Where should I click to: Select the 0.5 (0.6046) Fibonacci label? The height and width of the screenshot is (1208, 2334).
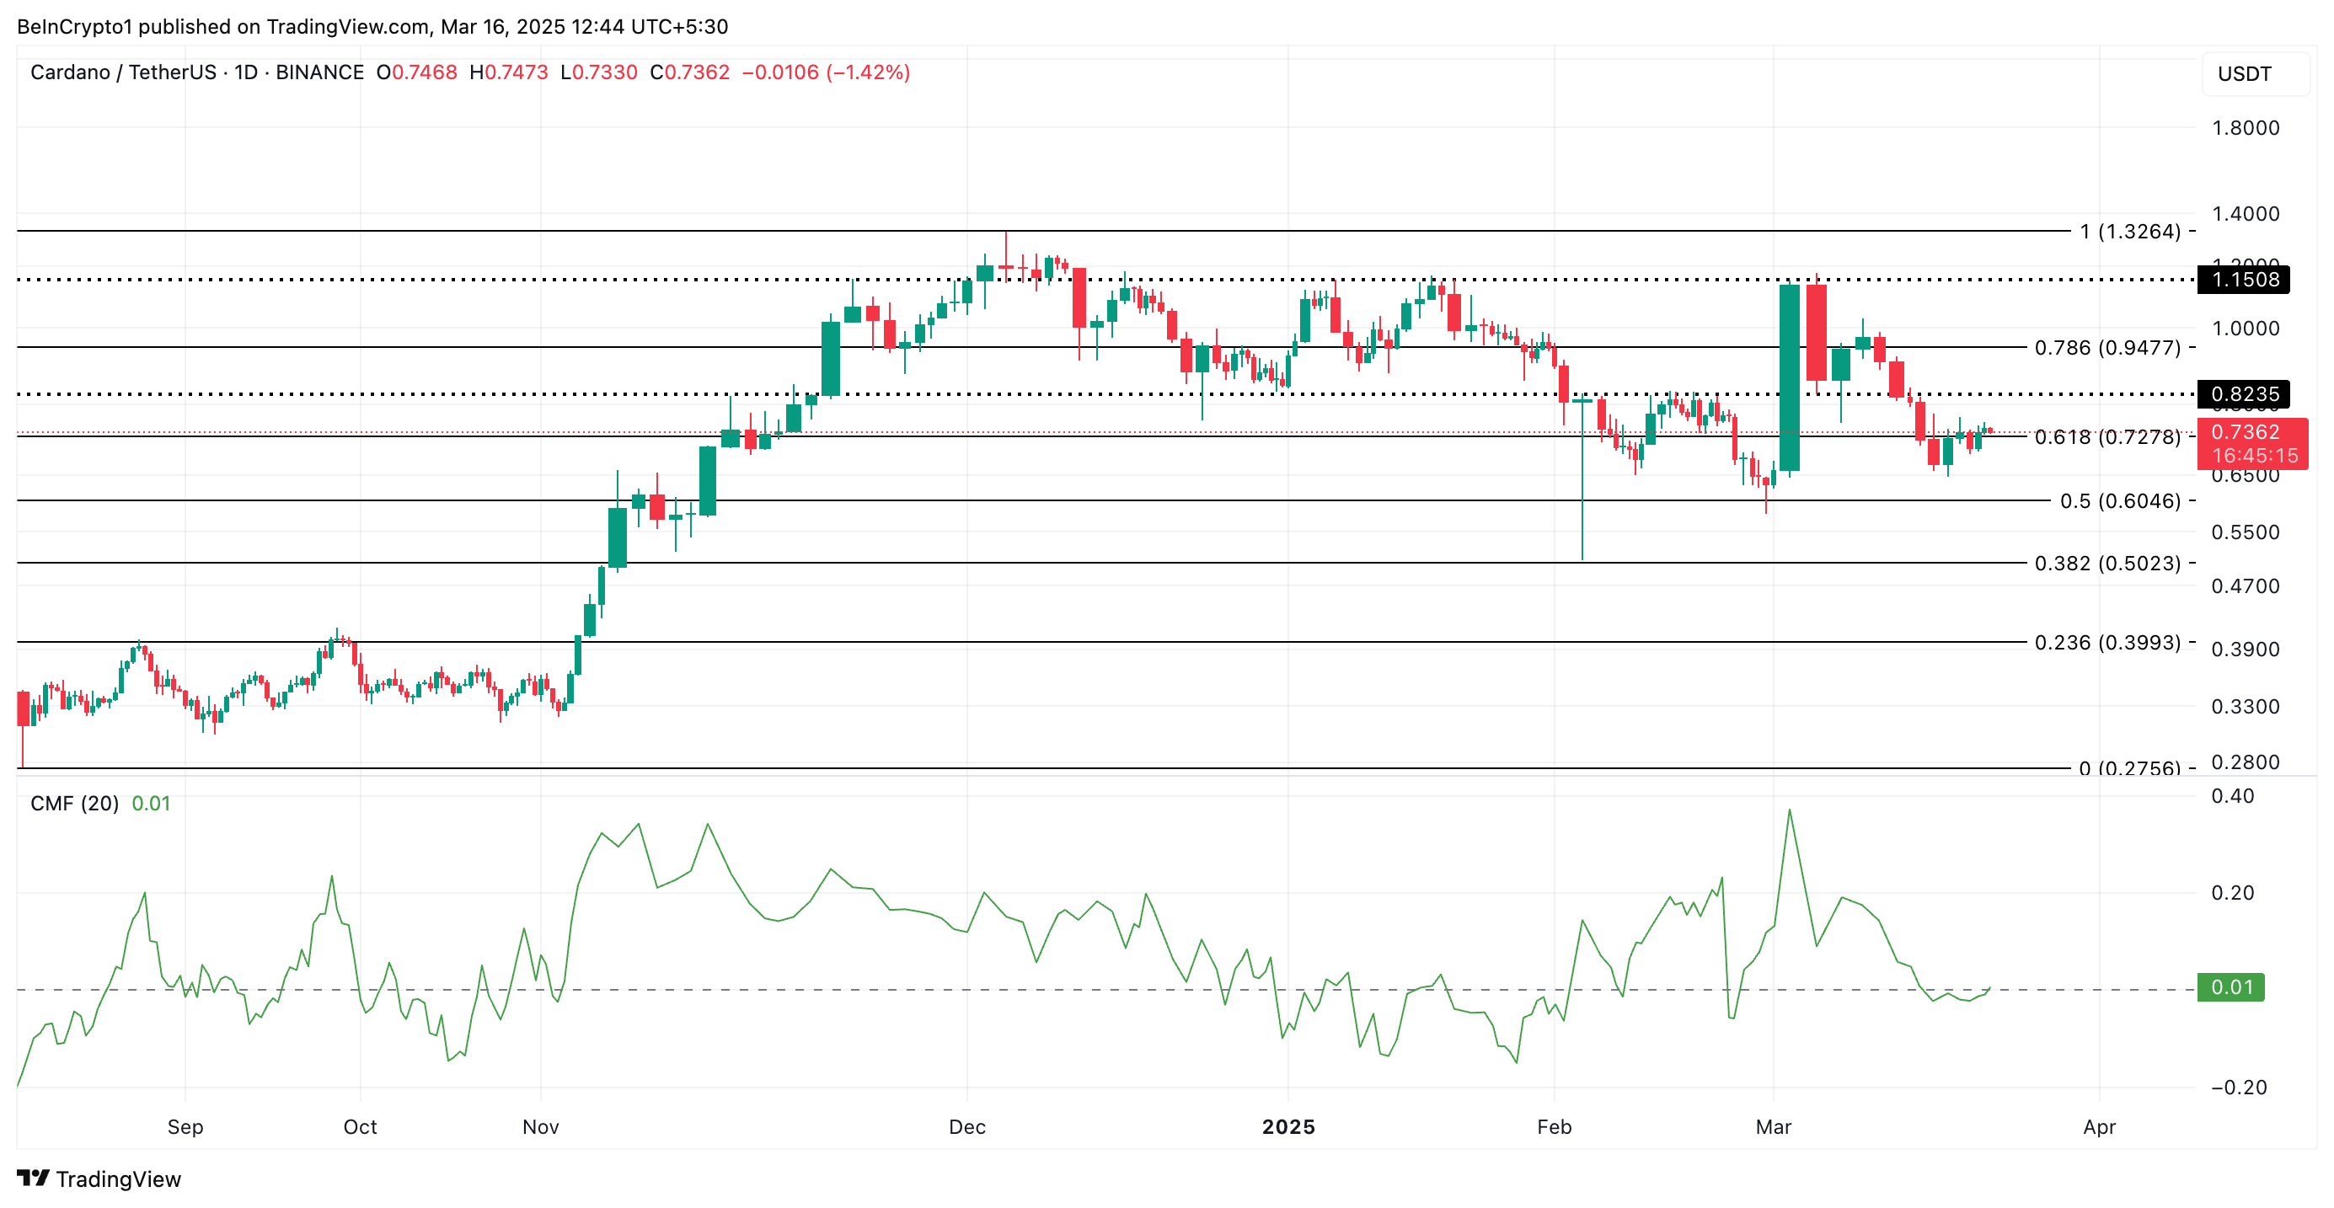click(x=2119, y=500)
